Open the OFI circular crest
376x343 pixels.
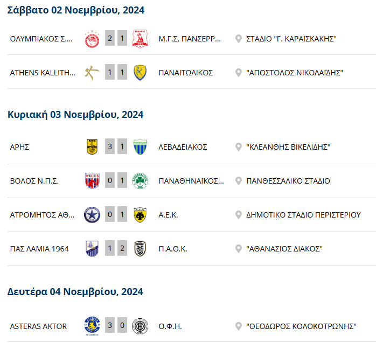pos(140,326)
